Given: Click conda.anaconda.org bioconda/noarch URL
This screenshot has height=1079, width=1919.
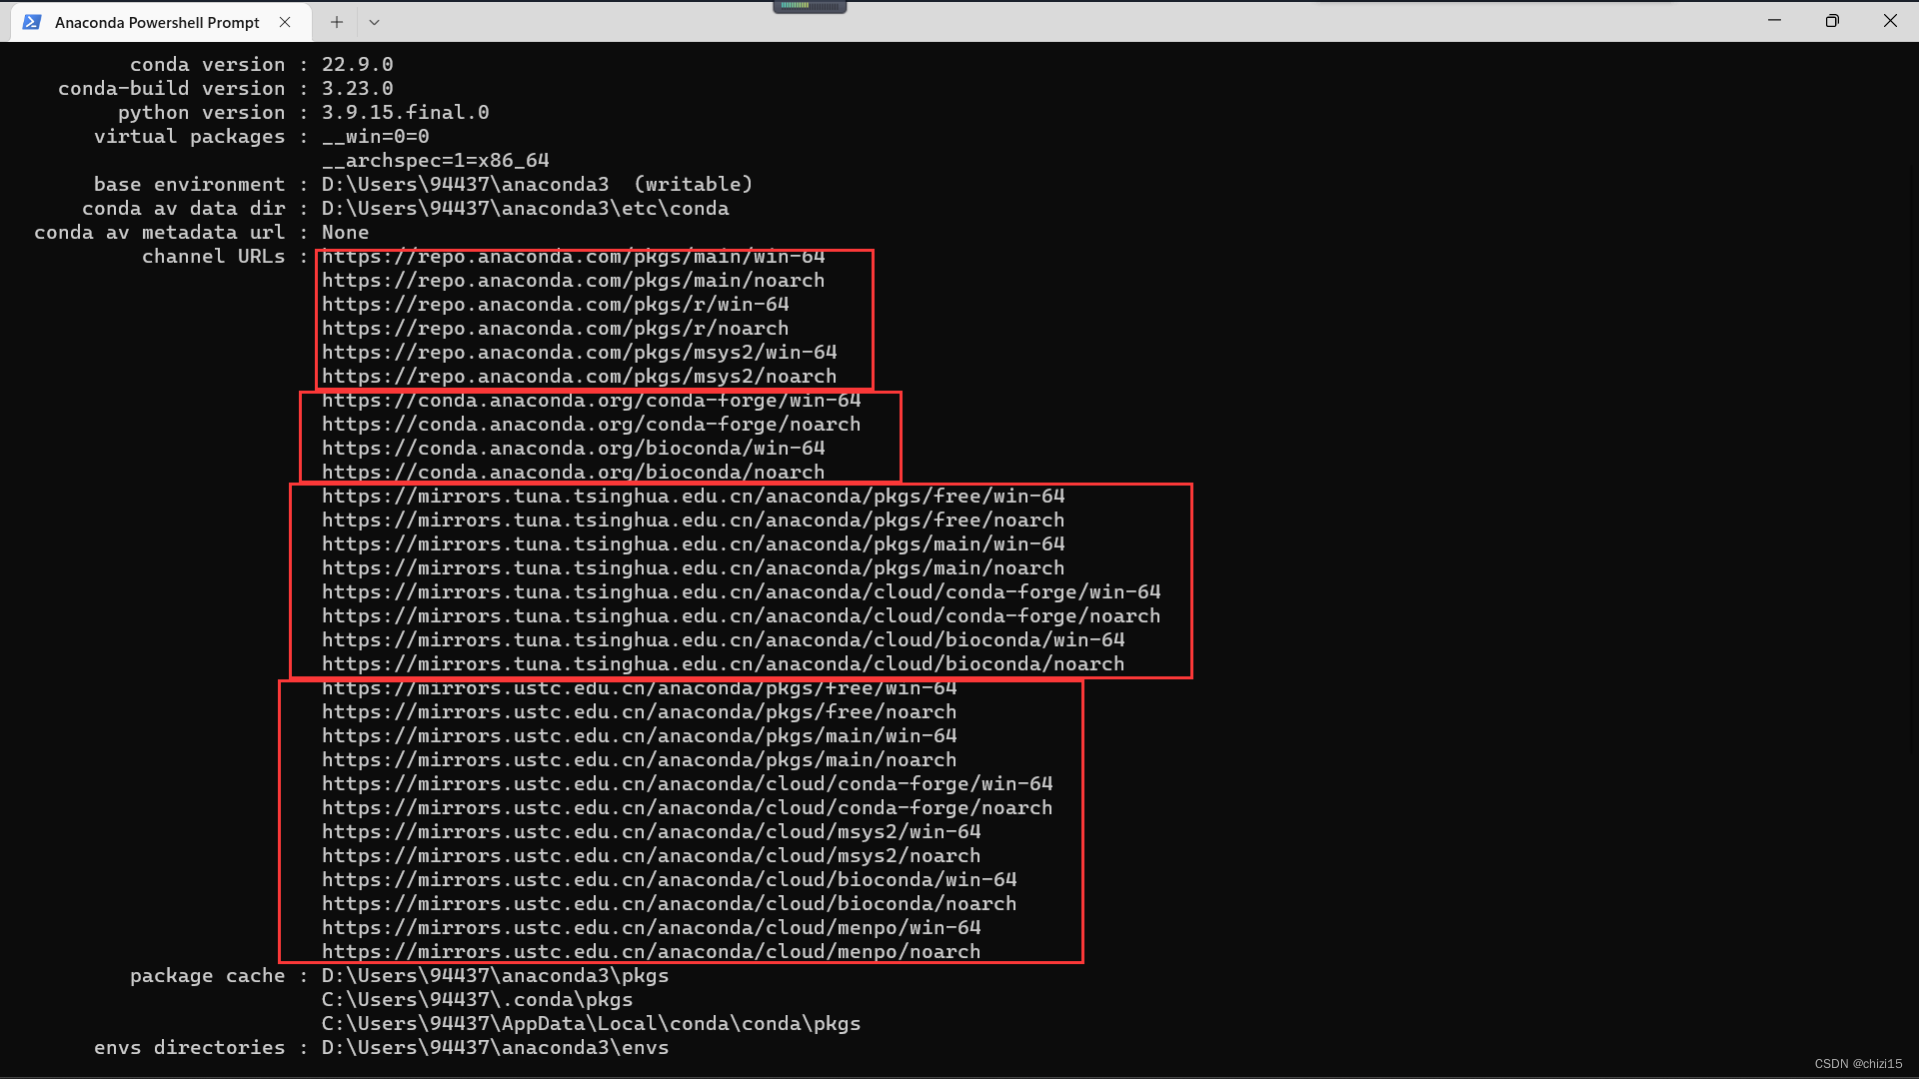Looking at the screenshot, I should pyautogui.click(x=573, y=473).
